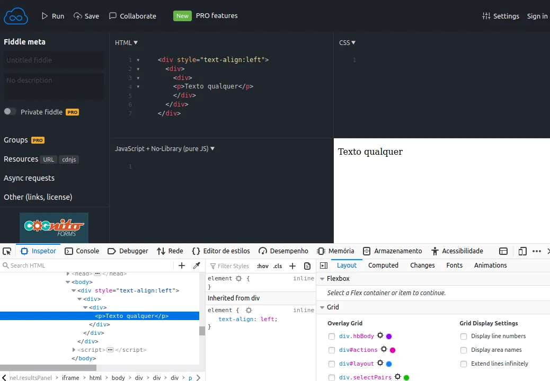Click the Sign in link
The width and height of the screenshot is (550, 381).
pyautogui.click(x=537, y=16)
